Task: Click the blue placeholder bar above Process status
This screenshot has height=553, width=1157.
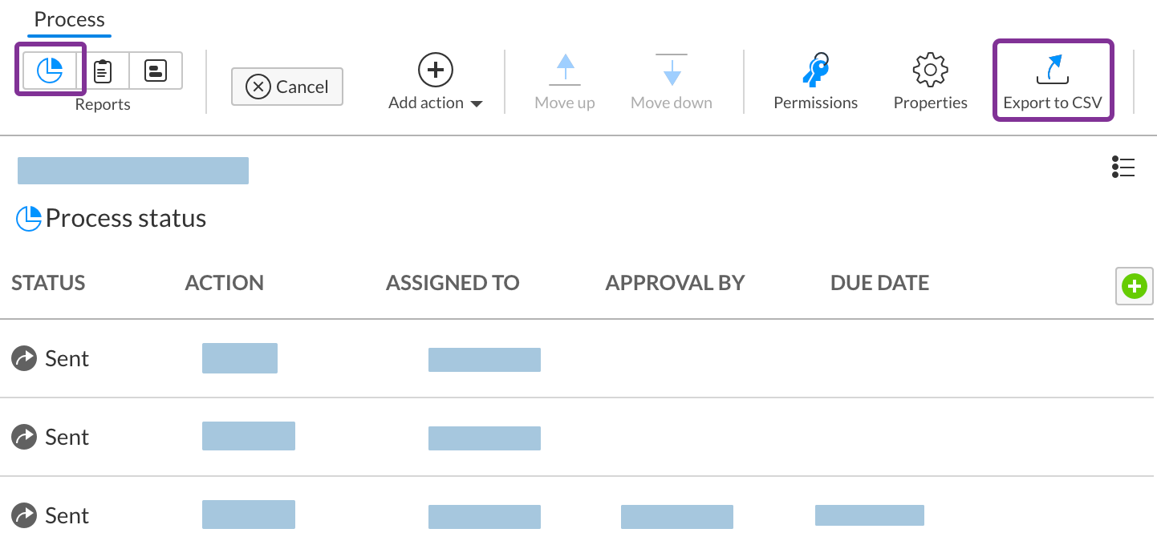Action: click(132, 170)
